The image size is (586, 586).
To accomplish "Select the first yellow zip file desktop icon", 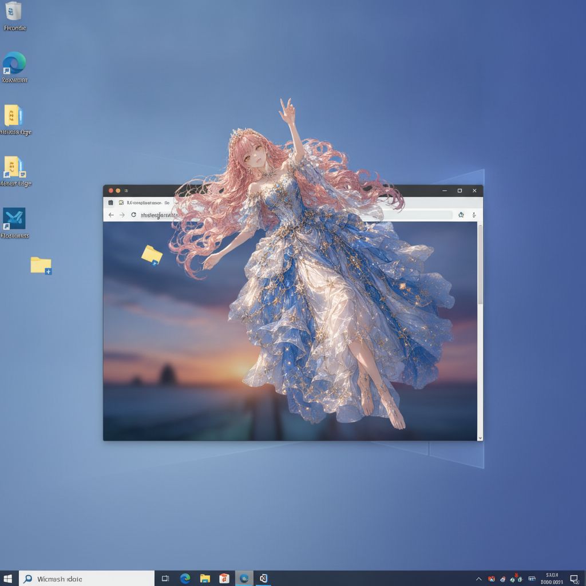I will (14, 120).
